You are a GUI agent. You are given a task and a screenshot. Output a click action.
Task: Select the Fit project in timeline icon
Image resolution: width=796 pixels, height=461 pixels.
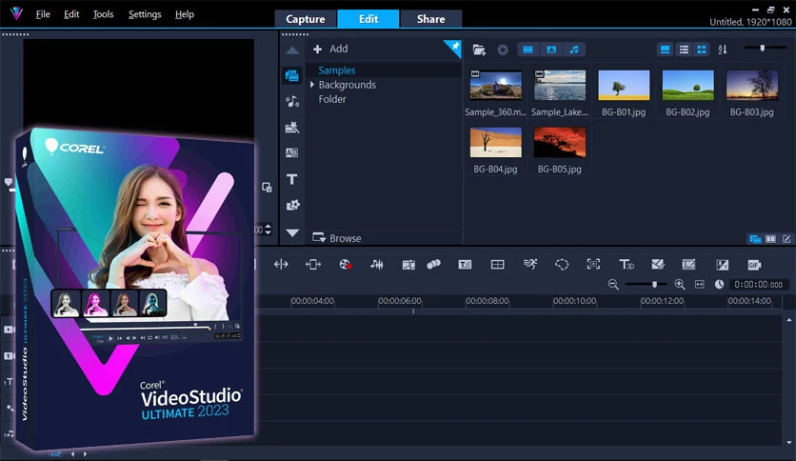(x=700, y=285)
